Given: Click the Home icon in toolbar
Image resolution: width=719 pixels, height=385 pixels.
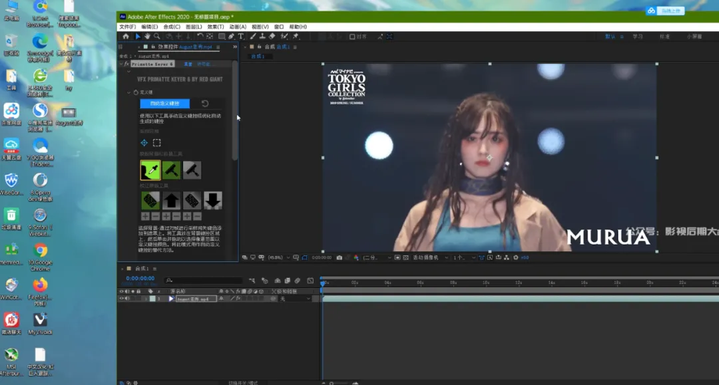Looking at the screenshot, I should 126,36.
